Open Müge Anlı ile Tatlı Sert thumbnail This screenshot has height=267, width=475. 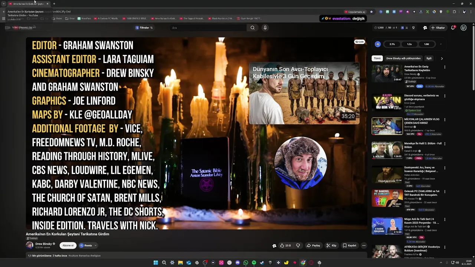[387, 226]
